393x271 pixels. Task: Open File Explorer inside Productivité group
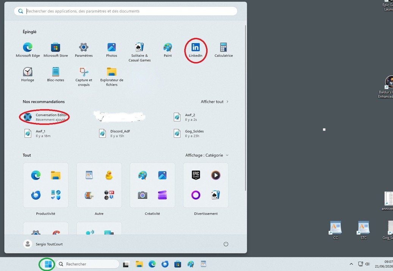[x=56, y=175]
